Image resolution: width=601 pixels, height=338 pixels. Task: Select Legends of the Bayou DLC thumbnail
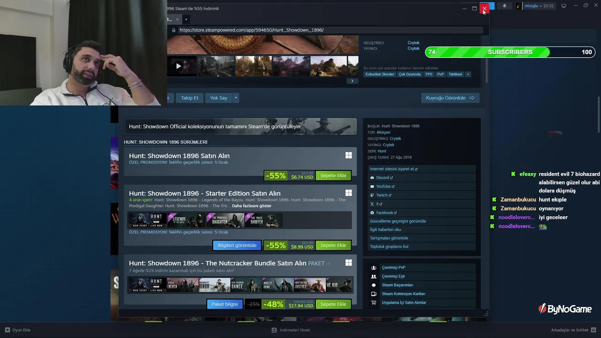[185, 220]
